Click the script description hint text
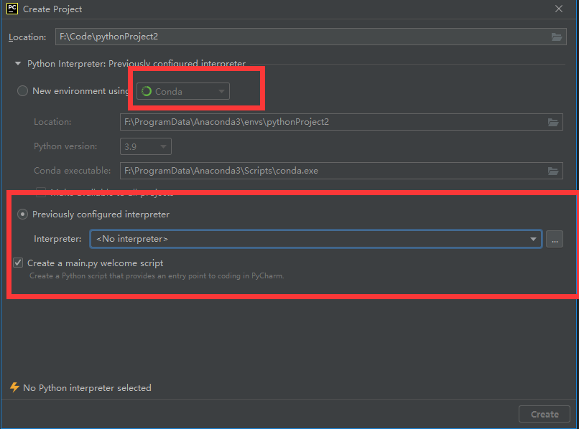Screen dimensions: 579x429 coord(157,276)
